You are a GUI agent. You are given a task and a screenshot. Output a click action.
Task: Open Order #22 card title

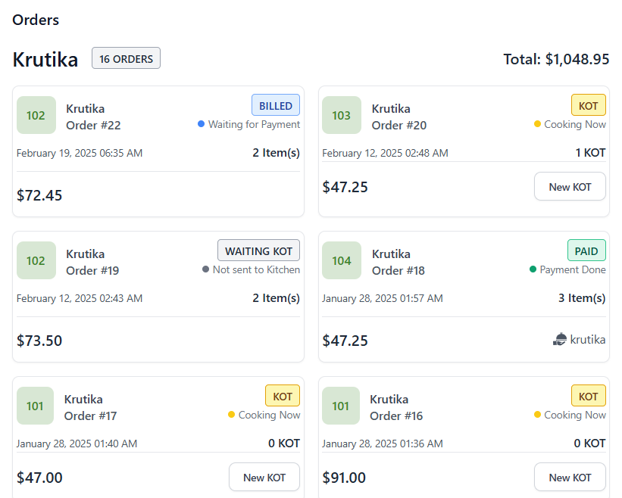click(93, 126)
